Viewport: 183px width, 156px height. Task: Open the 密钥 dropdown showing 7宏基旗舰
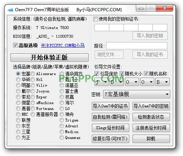coord(137,94)
